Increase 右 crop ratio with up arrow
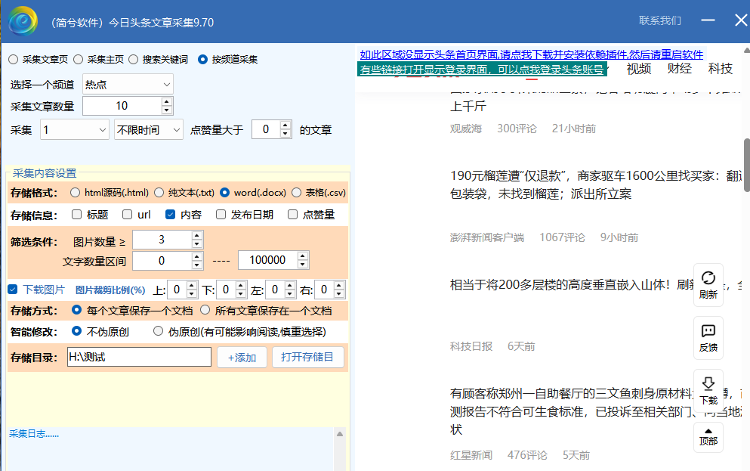 [339, 285]
